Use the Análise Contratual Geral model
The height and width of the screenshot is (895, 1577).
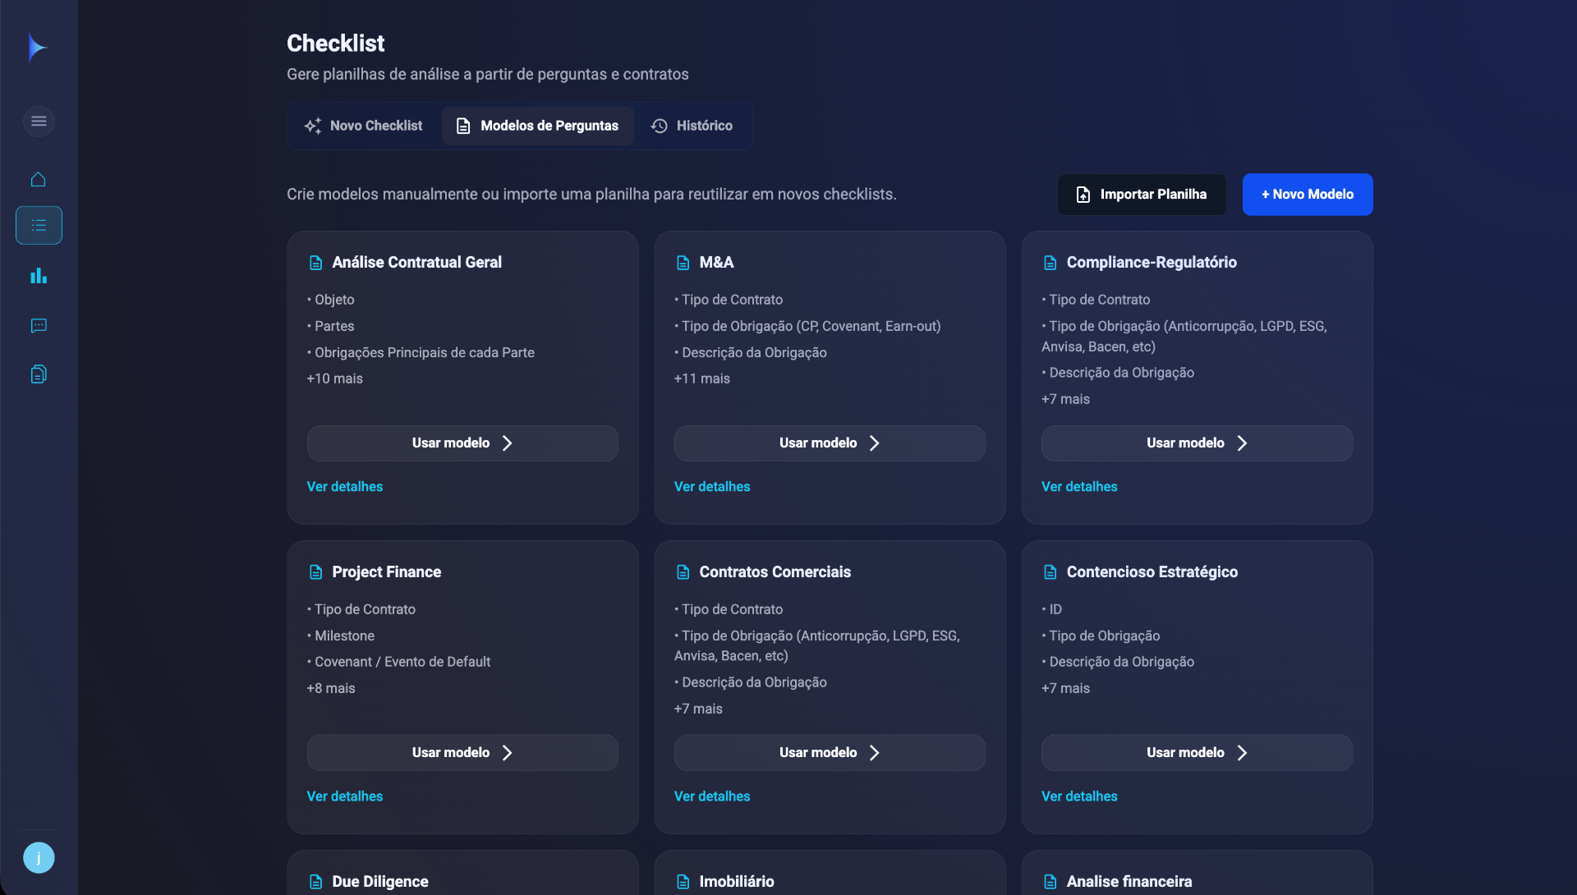click(x=462, y=443)
